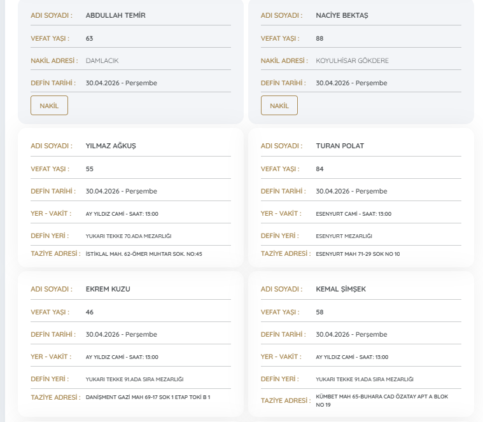Click Abdullah Temir's age value 63

[x=89, y=38]
